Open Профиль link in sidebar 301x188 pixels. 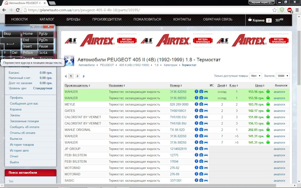16,98
